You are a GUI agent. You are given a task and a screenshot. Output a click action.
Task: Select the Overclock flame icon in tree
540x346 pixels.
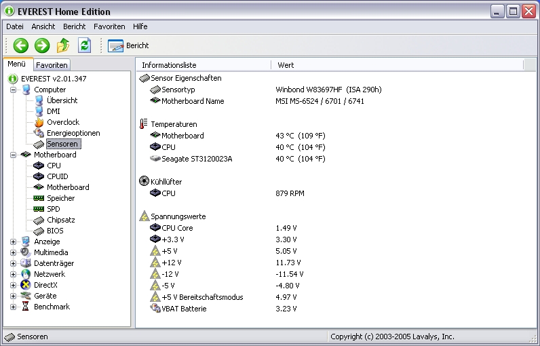[39, 122]
